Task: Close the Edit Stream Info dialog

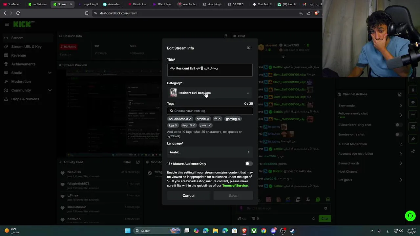Action: pyautogui.click(x=248, y=48)
